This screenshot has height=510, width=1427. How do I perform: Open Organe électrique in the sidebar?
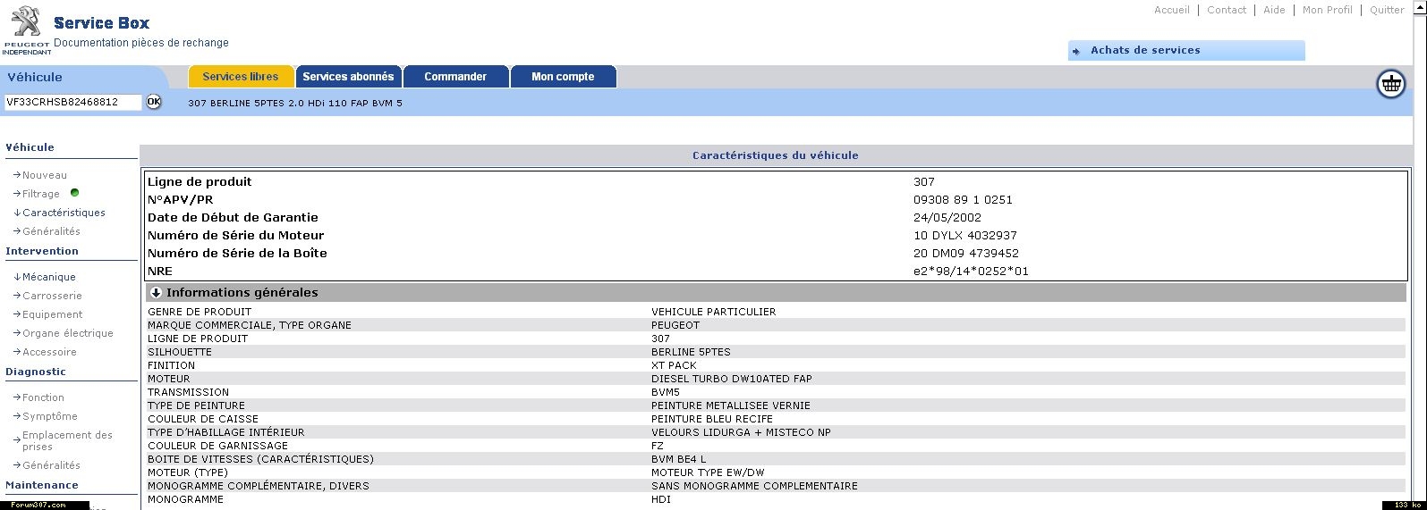(x=67, y=333)
